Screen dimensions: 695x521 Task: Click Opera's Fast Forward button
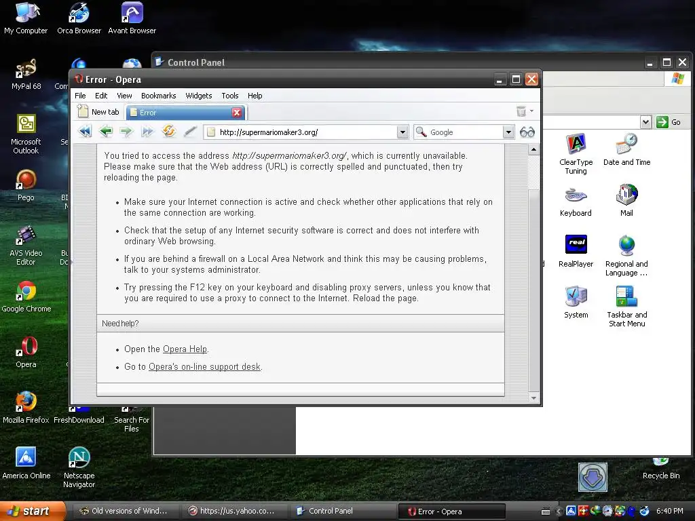[147, 132]
